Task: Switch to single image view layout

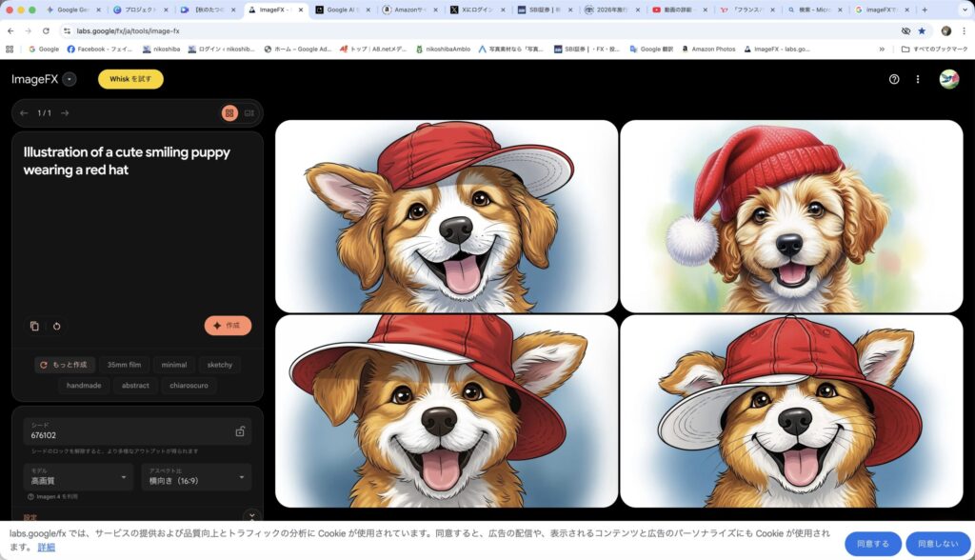Action: [249, 113]
